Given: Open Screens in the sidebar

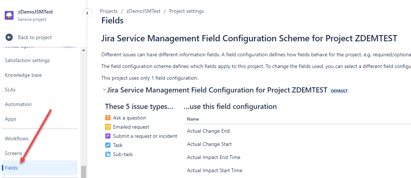Looking at the screenshot, I should [14, 153].
